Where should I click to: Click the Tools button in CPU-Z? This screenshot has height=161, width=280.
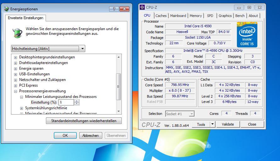pos(201,124)
